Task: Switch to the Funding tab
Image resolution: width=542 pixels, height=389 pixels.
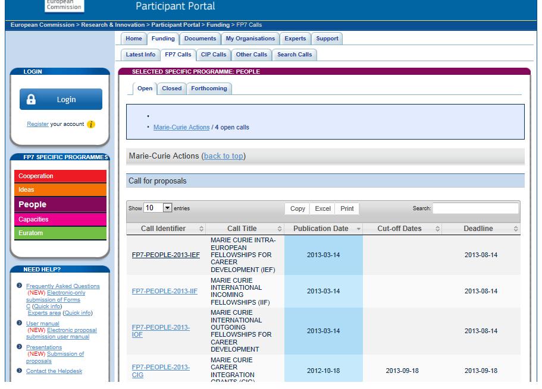Action: 163,39
